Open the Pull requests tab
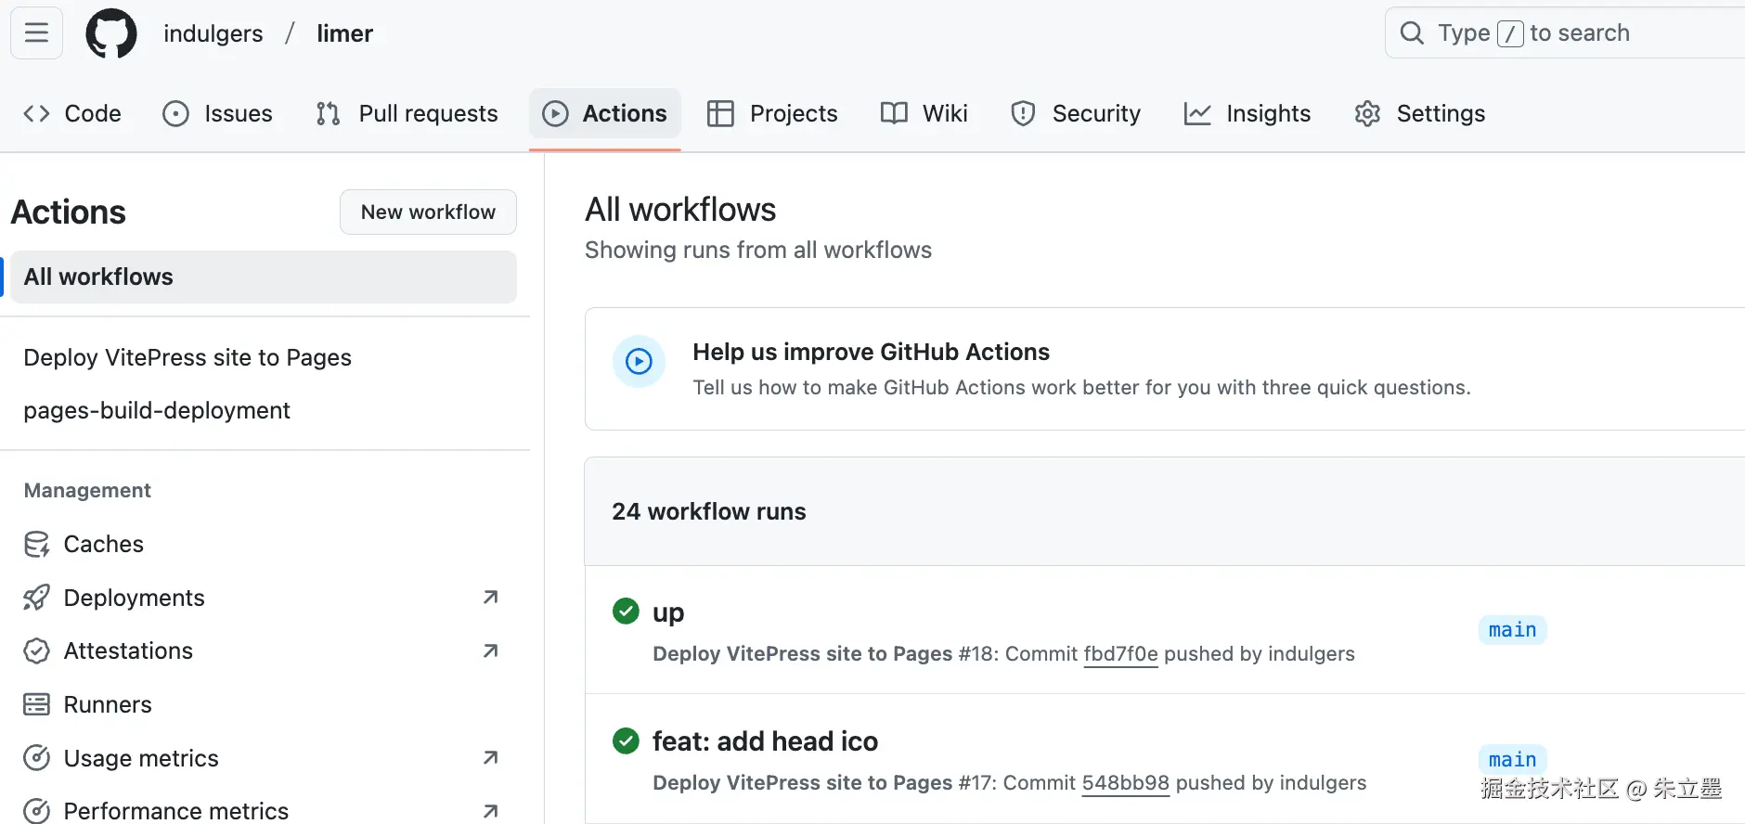 pos(407,113)
